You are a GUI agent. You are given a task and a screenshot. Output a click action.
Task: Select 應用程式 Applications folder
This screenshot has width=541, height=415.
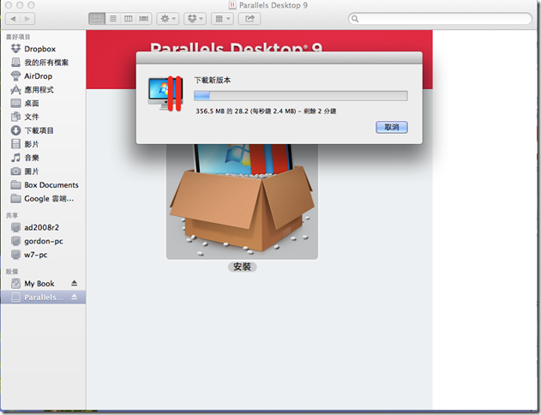43,90
